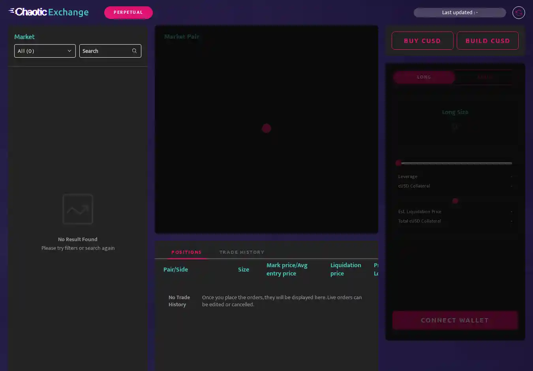Screen dimensions: 533x371
Task: Click the round refresh icon at top right
Action: tap(518, 13)
